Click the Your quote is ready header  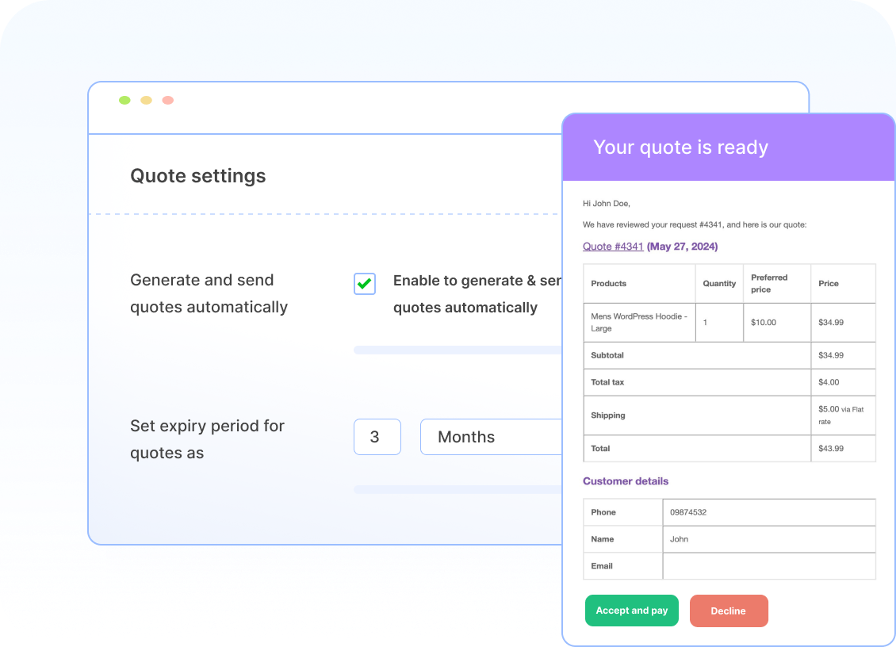tap(680, 147)
